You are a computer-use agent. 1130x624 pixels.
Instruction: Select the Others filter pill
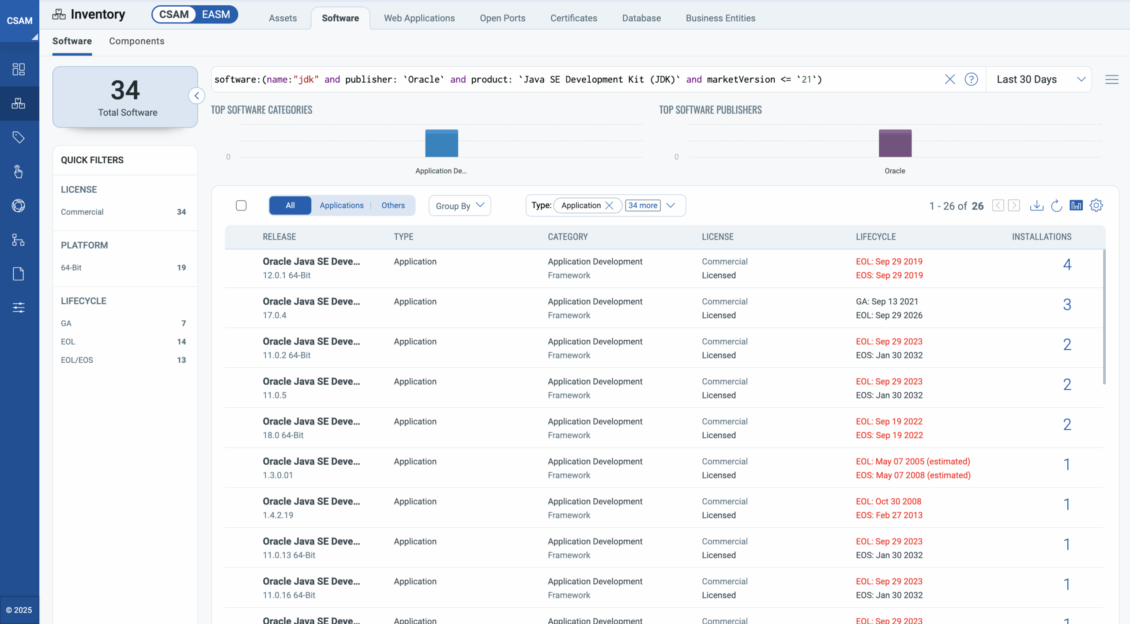click(x=393, y=205)
